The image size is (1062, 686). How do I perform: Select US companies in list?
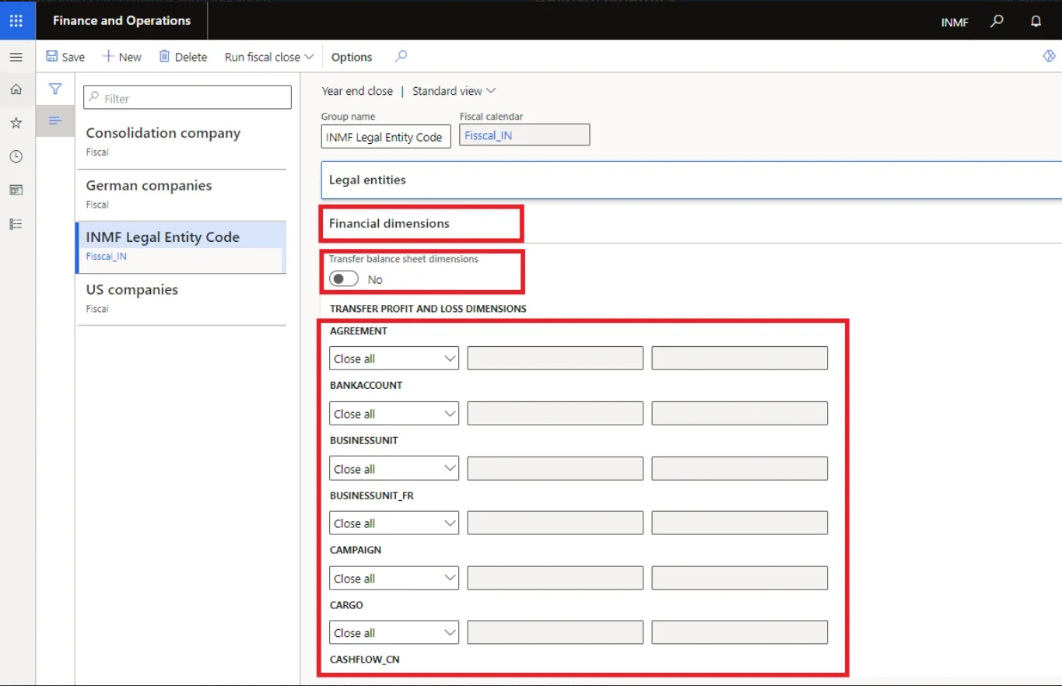(181, 298)
